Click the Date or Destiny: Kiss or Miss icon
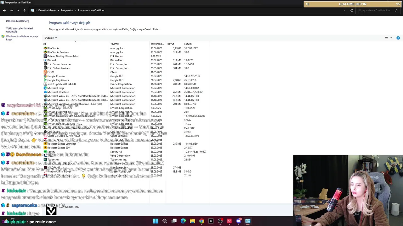 (x=45, y=56)
